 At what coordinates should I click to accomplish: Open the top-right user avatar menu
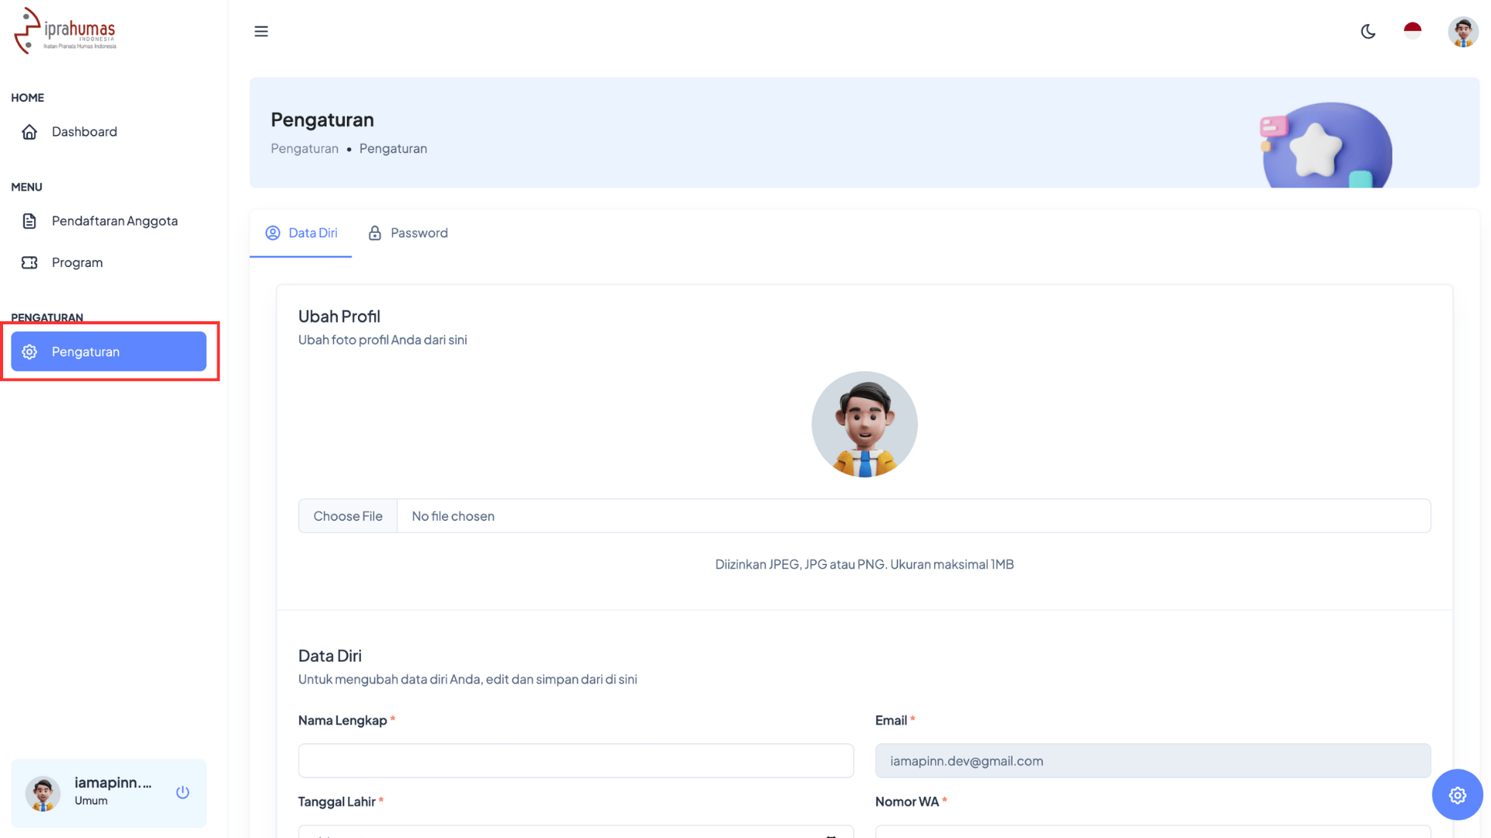pyautogui.click(x=1463, y=32)
